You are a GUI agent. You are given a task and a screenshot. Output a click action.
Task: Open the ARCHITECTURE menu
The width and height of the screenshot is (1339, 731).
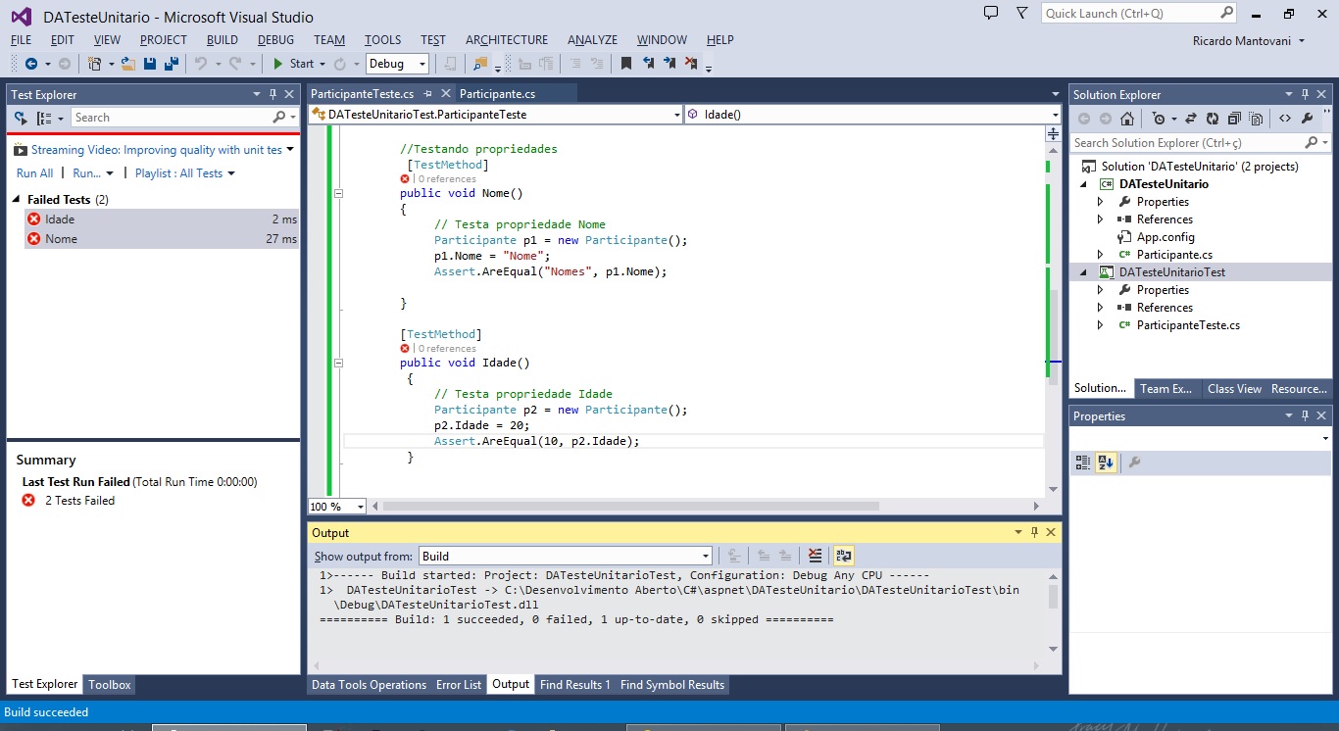(506, 40)
